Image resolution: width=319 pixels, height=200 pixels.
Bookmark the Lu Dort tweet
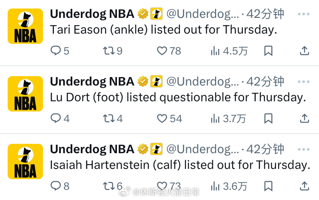(x=268, y=118)
